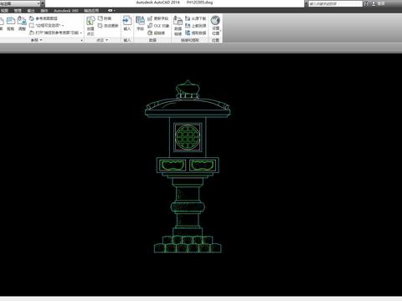
Task: Click the Set Location globe icon
Action: [215, 26]
